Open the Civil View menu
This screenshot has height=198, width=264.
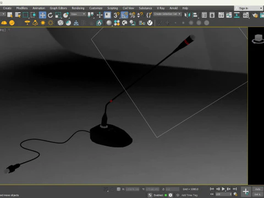pos(128,8)
